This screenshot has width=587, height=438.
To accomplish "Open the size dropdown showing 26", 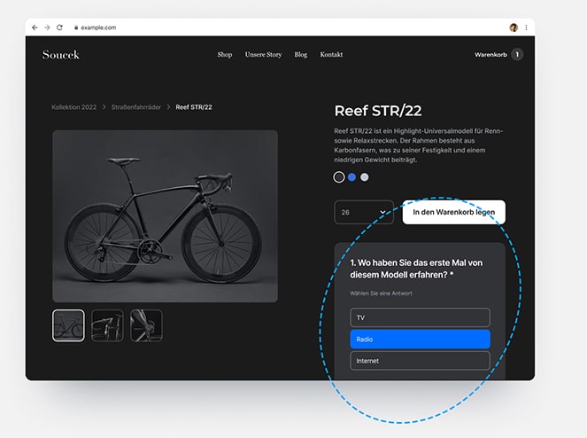I will (364, 212).
